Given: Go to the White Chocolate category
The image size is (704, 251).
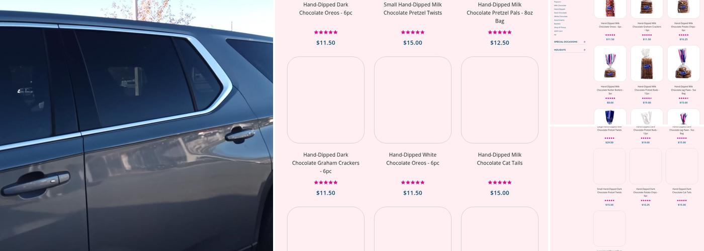Looking at the screenshot, I should click(x=560, y=16).
